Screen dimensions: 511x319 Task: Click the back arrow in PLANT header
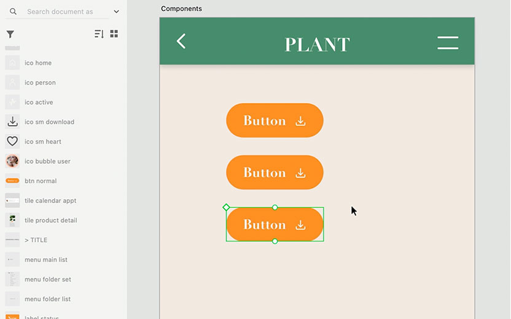(181, 41)
